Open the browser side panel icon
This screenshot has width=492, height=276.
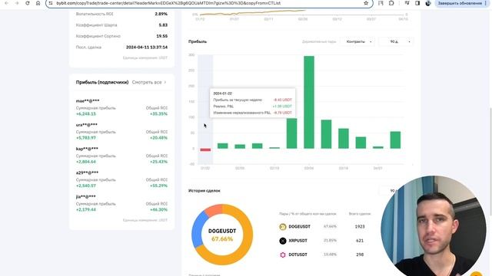coord(417,3)
